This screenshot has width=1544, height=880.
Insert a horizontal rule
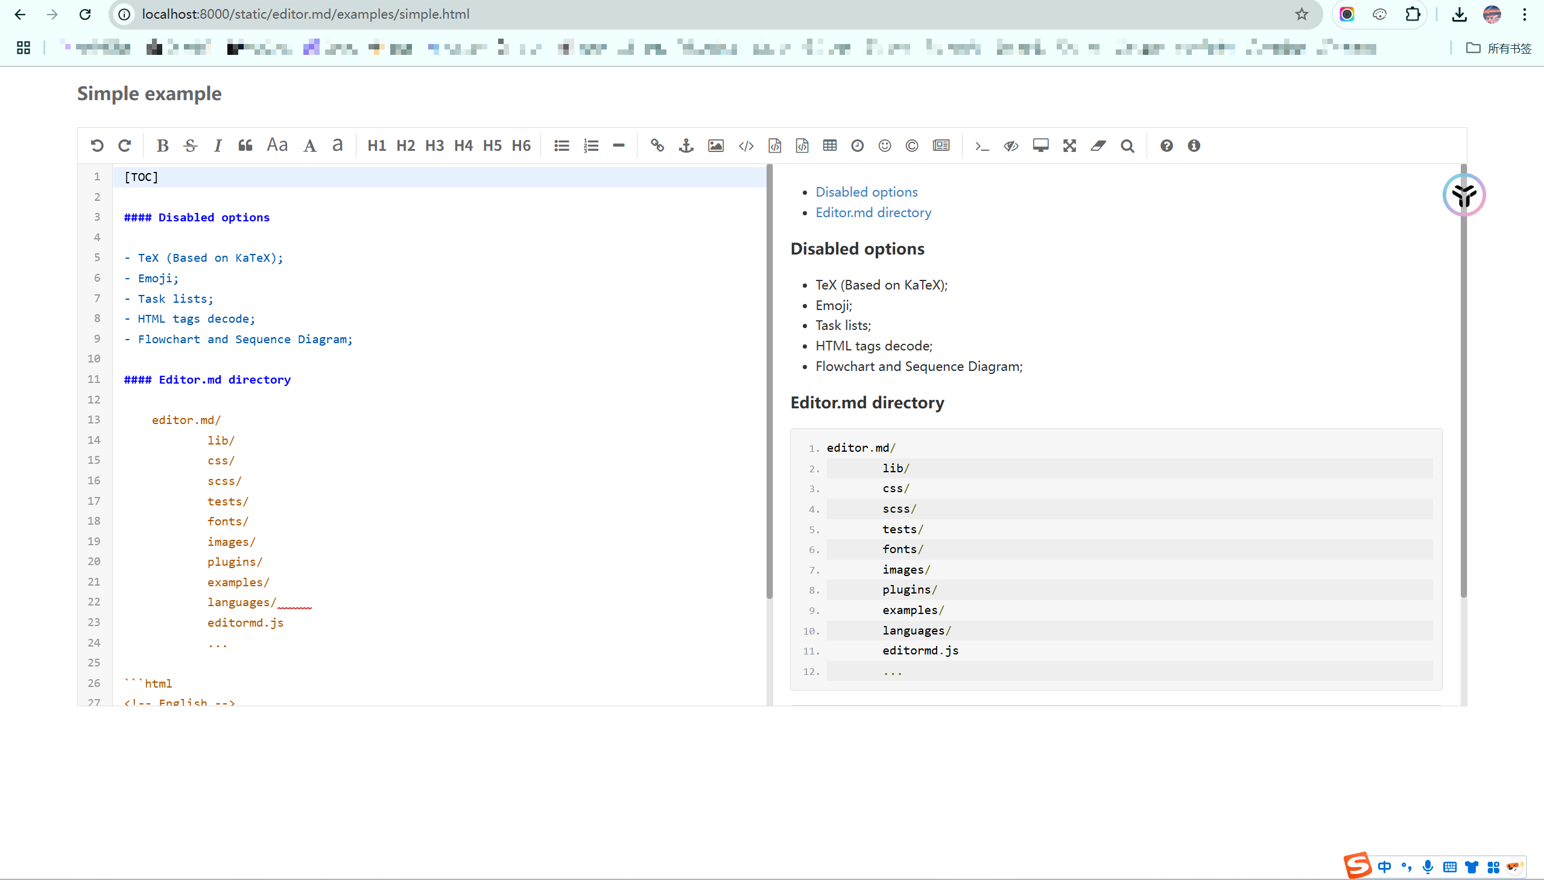coord(618,145)
